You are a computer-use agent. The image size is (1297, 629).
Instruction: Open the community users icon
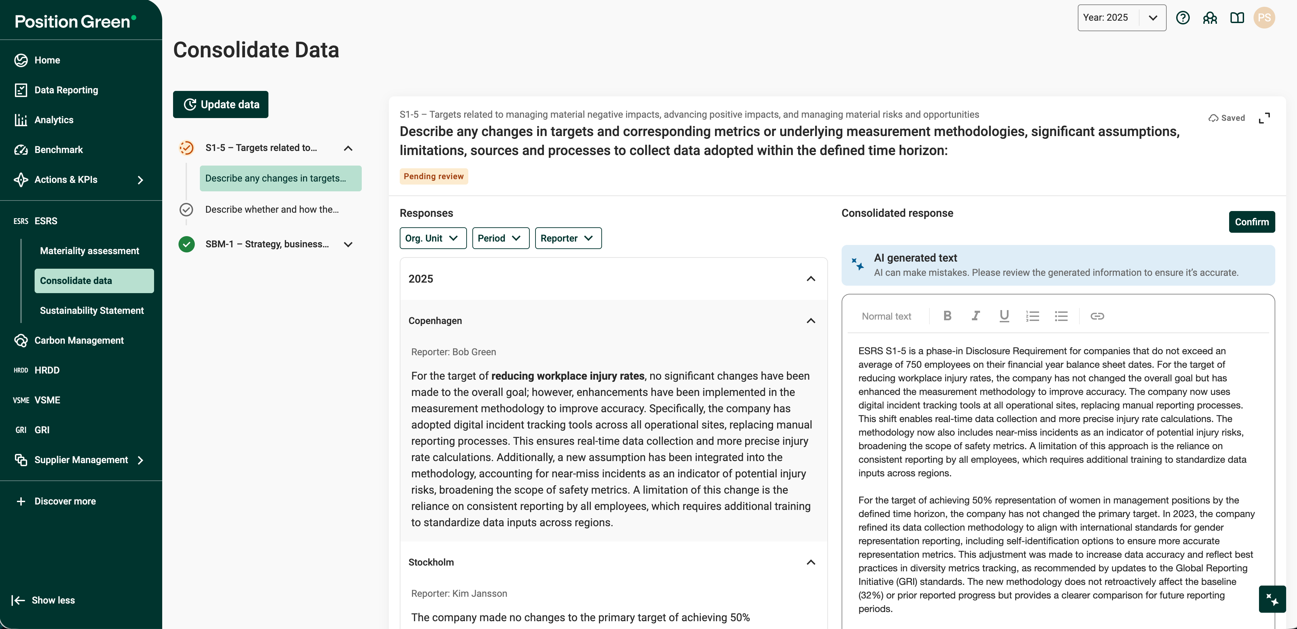[1210, 18]
